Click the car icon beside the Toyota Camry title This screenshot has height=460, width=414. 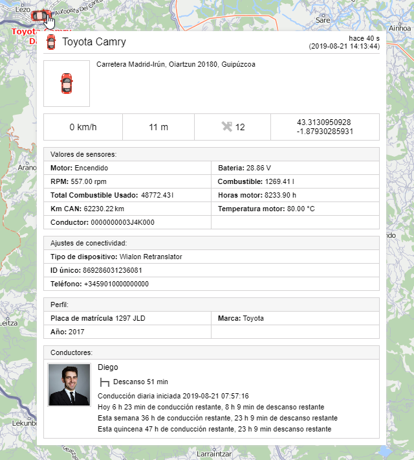[x=51, y=42]
